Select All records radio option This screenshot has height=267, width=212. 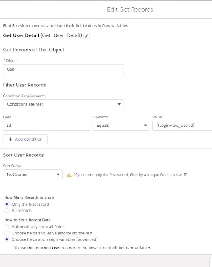click(x=7, y=210)
